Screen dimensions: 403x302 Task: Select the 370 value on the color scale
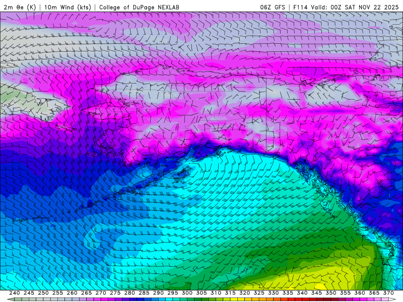(x=388, y=293)
